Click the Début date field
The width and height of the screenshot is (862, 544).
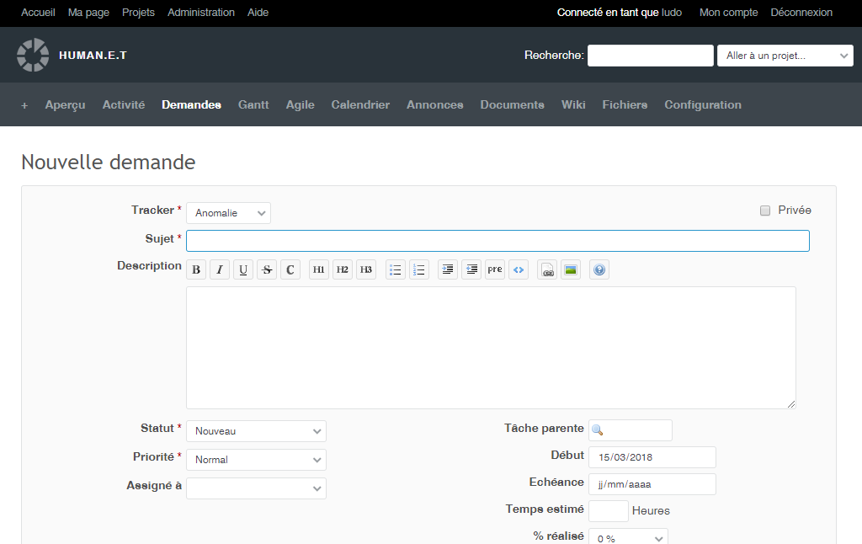(x=652, y=457)
